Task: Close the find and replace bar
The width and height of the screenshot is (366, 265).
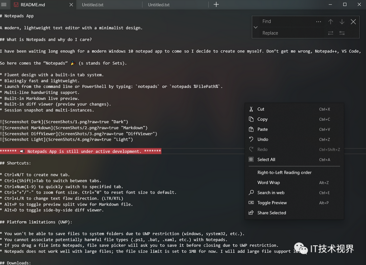Action: coord(353,22)
